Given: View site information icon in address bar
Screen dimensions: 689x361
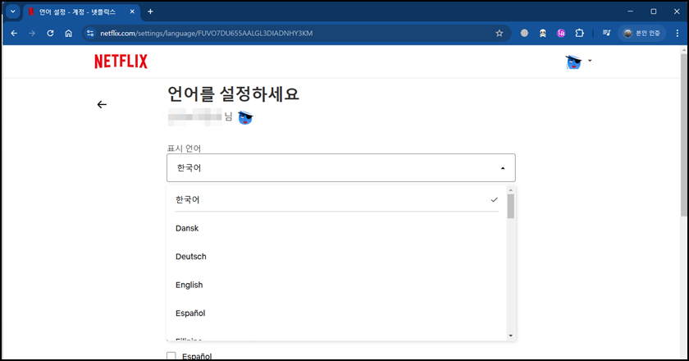Looking at the screenshot, I should point(90,34).
